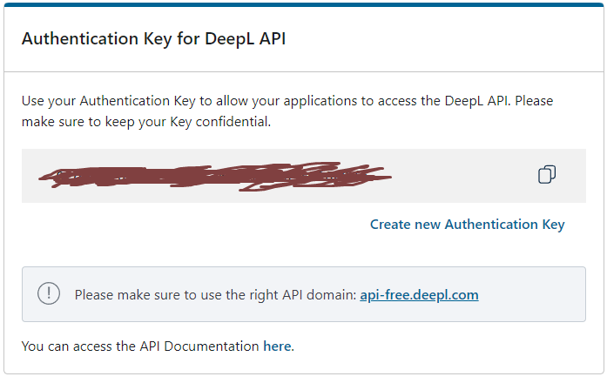
Task: Click the 'You can access the API Documentation' text
Action: coord(140,346)
